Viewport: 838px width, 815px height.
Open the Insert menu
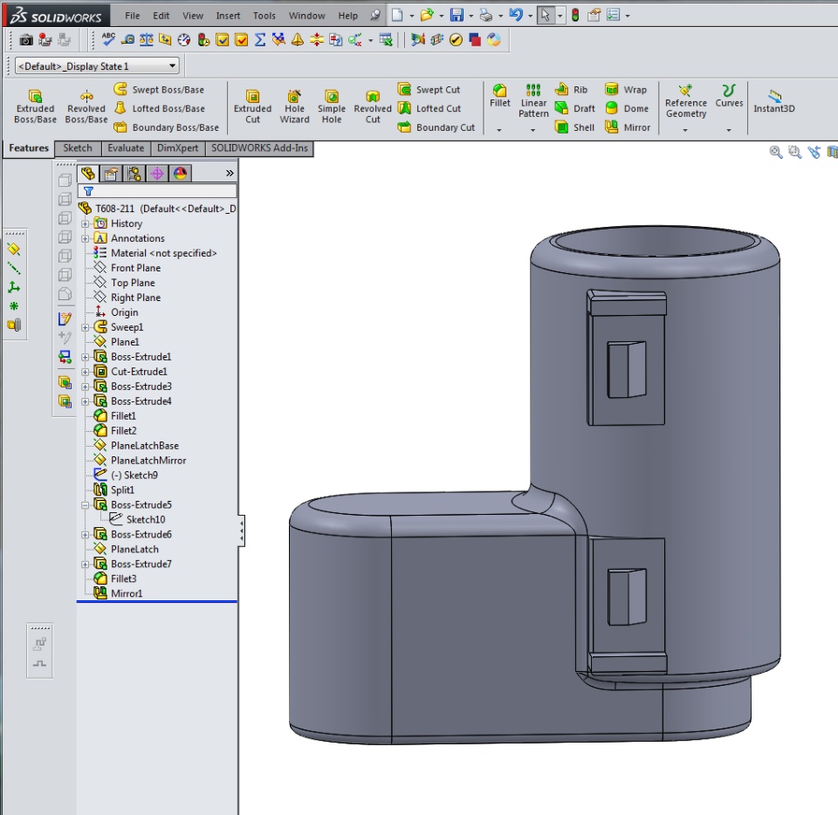click(228, 16)
